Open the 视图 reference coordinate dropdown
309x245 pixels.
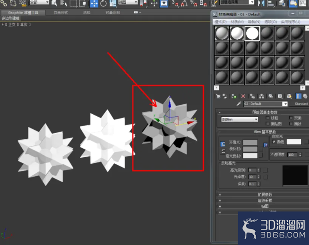pyautogui.click(x=128, y=2)
